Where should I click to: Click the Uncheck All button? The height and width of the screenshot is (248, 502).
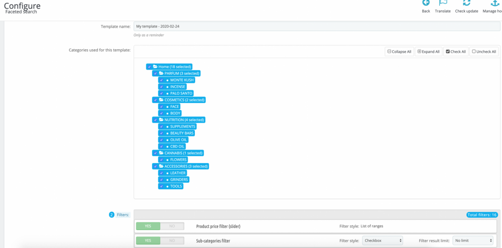click(x=484, y=52)
